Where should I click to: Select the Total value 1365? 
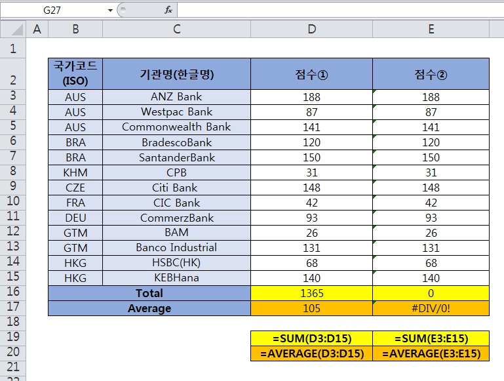tap(311, 293)
